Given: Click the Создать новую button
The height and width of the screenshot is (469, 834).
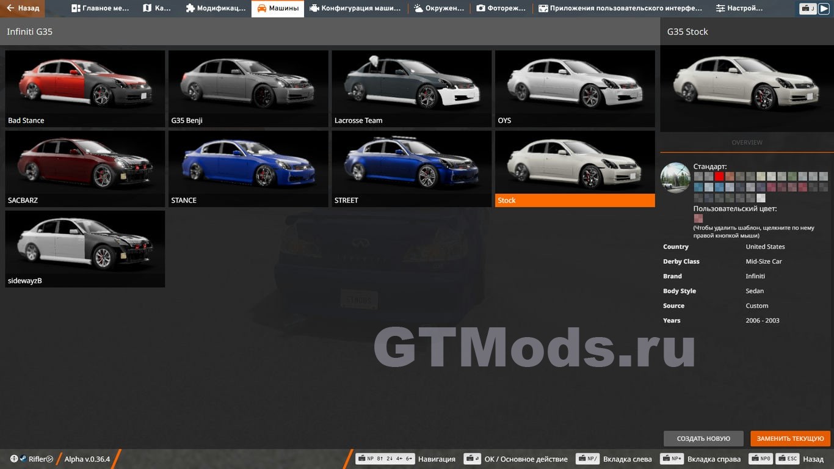Looking at the screenshot, I should (x=703, y=438).
